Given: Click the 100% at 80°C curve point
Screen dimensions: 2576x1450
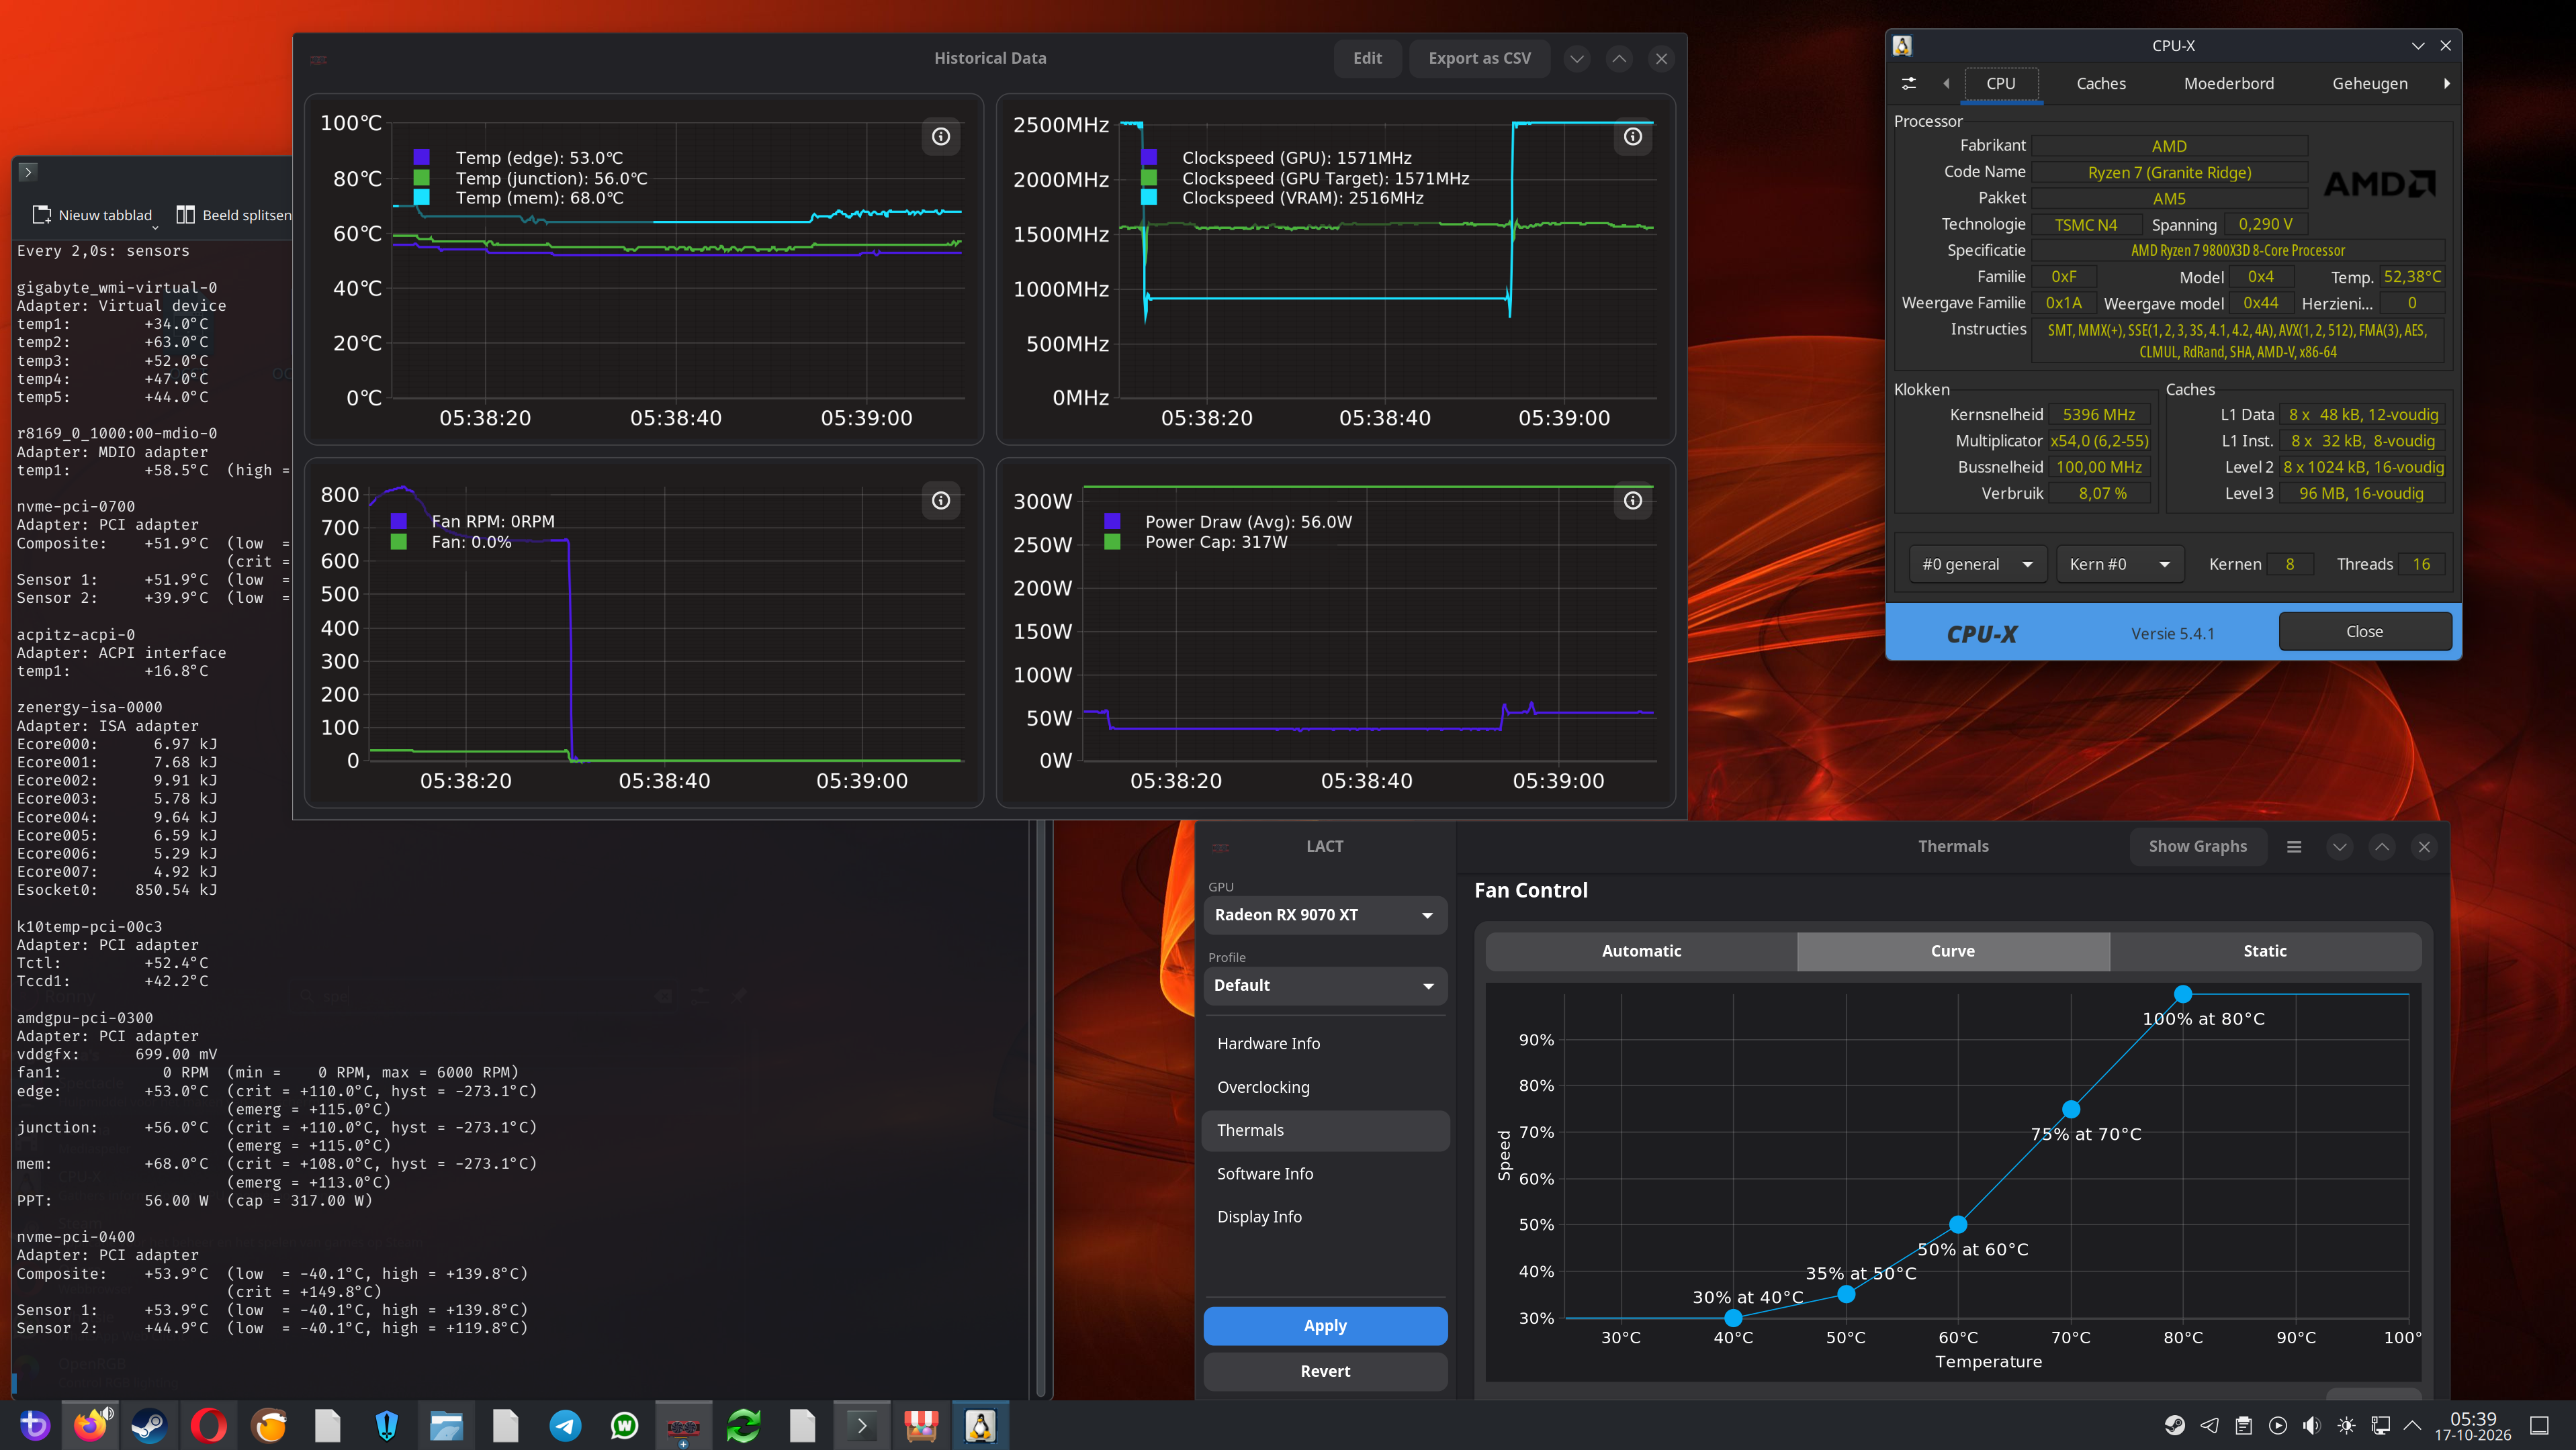Looking at the screenshot, I should click(2183, 994).
